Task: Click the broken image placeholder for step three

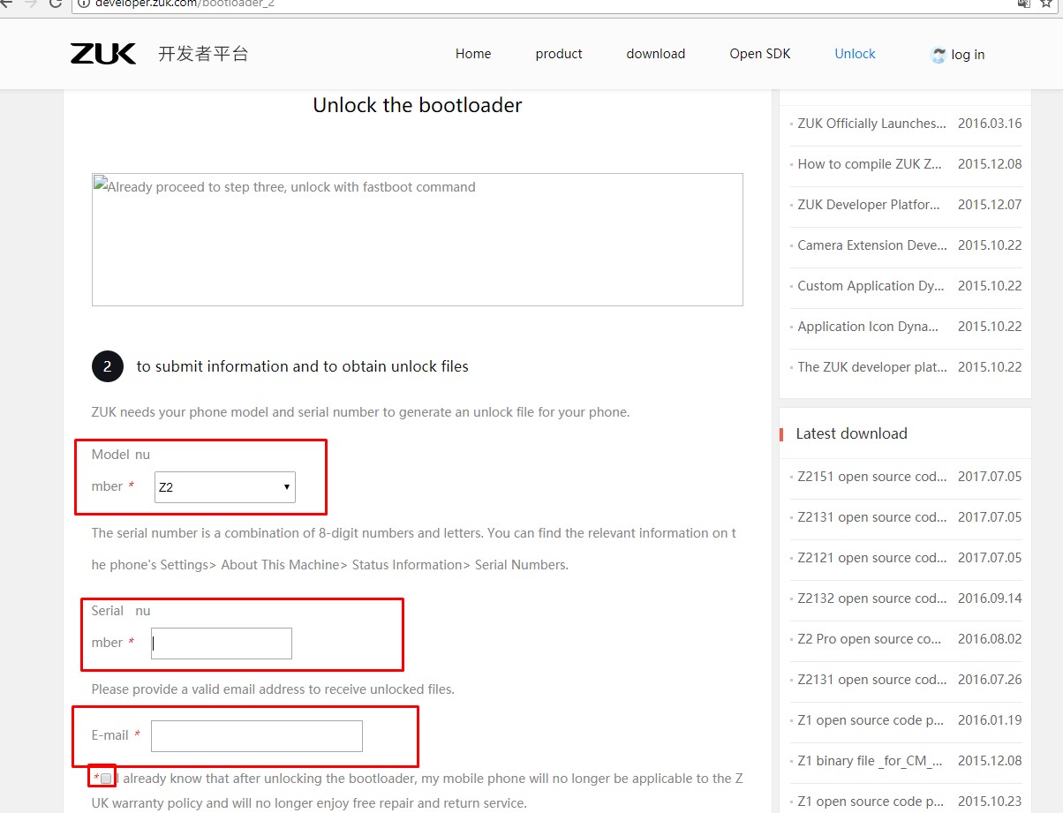Action: pyautogui.click(x=417, y=239)
